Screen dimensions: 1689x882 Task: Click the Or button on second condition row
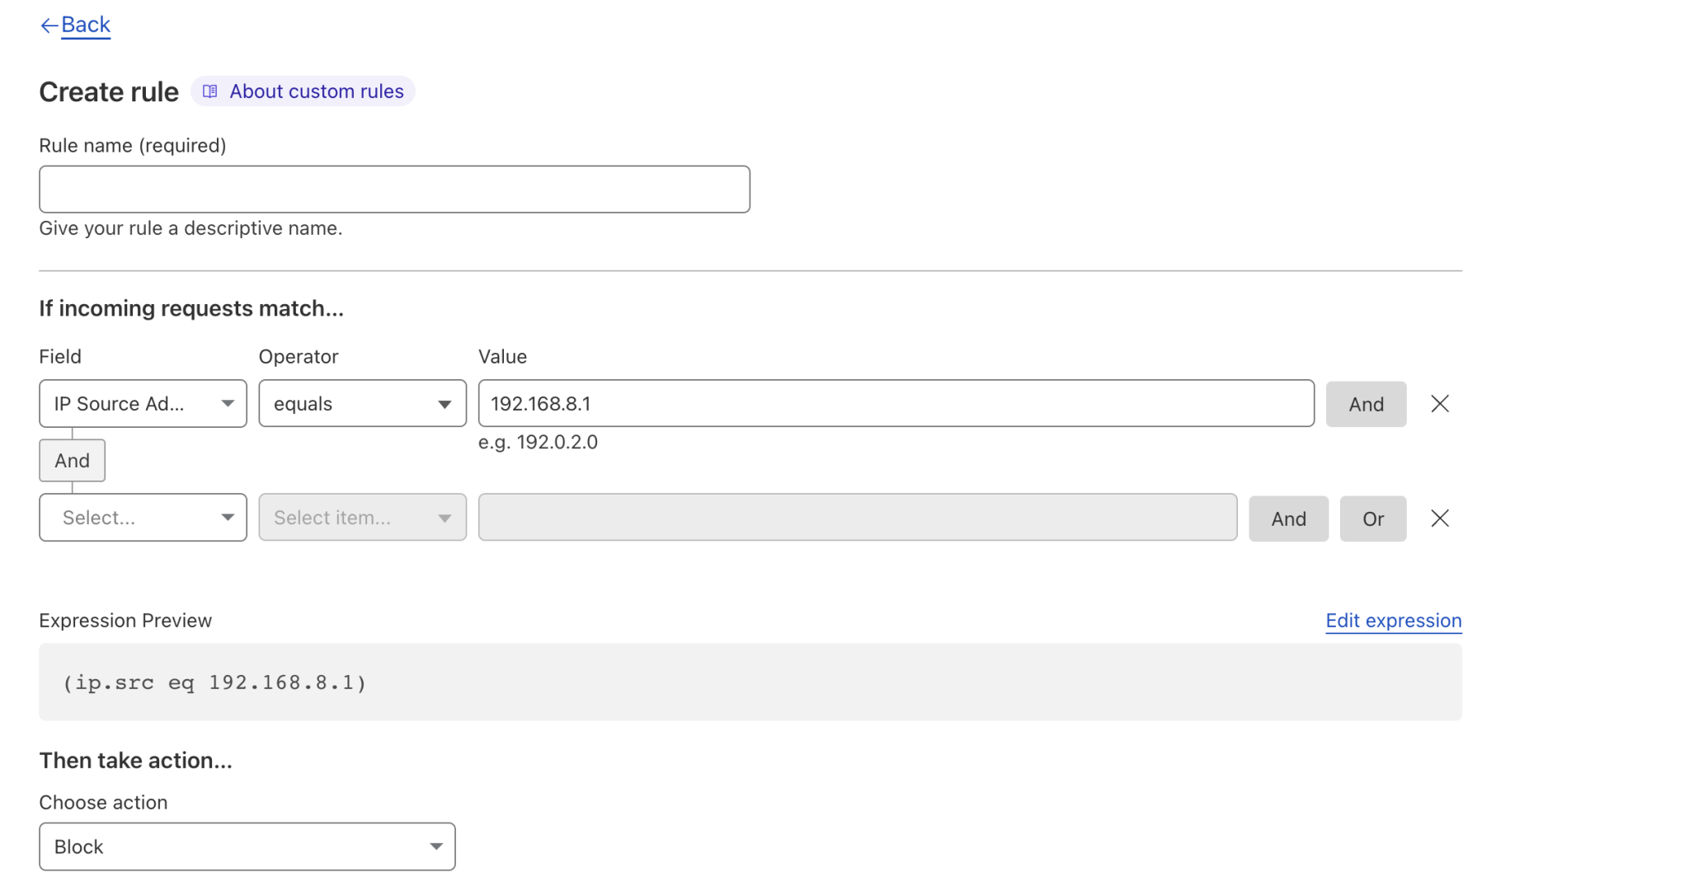(x=1372, y=518)
